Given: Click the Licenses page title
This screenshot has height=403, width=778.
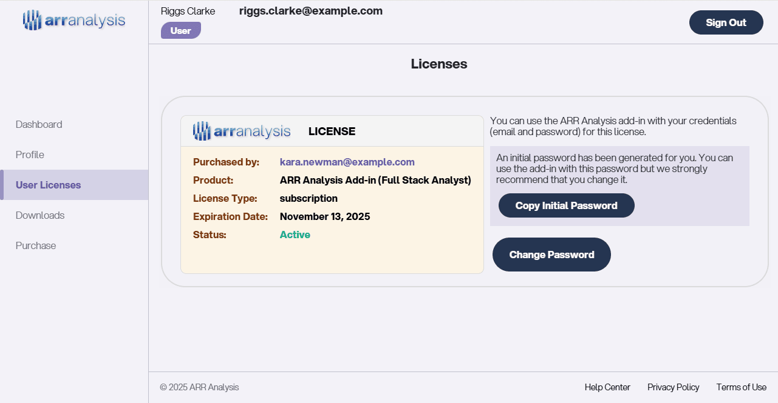Looking at the screenshot, I should (x=438, y=64).
